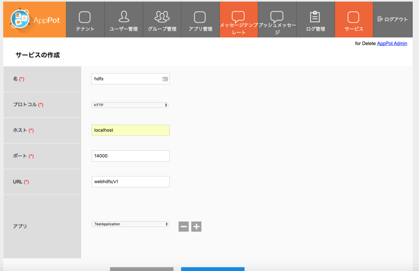
Task: Click the ポート field showing 14000
Action: pos(131,156)
